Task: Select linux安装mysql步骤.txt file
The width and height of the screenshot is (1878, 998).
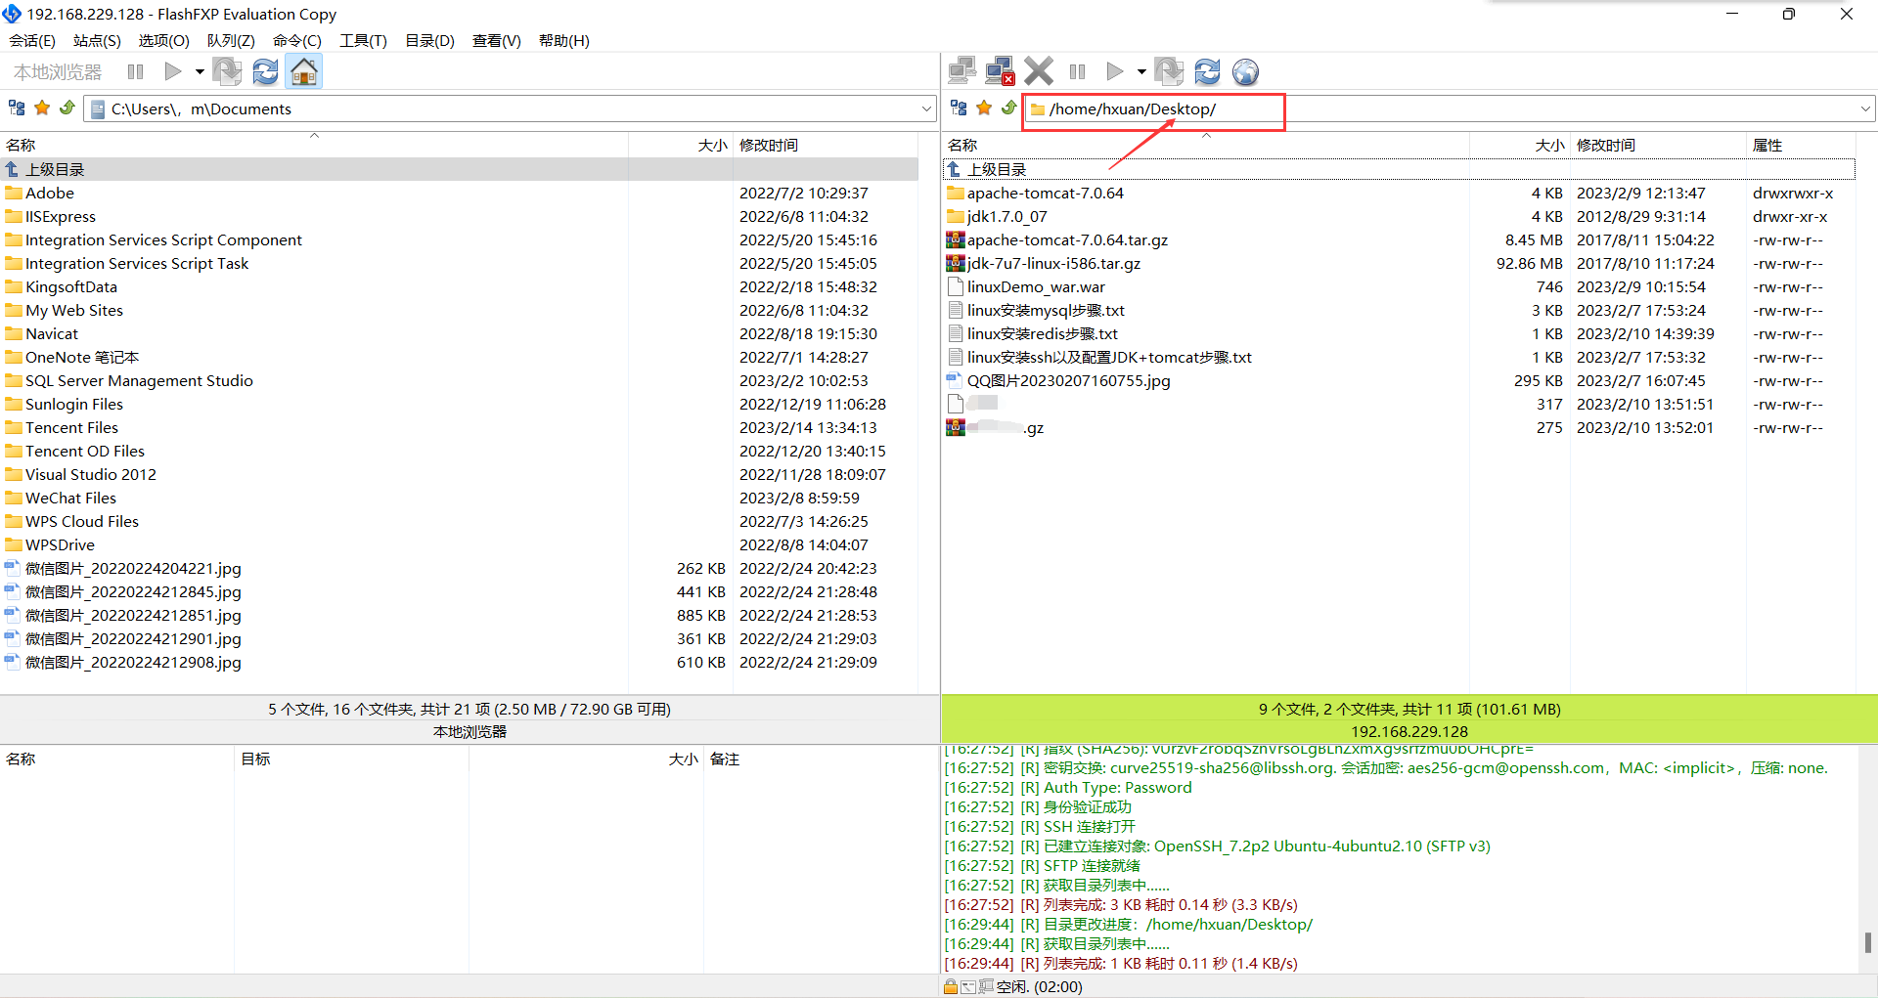Action: (x=1046, y=310)
